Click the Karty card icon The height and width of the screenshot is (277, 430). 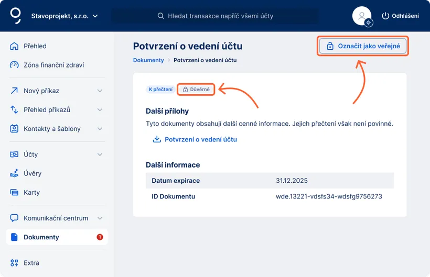(x=14, y=192)
